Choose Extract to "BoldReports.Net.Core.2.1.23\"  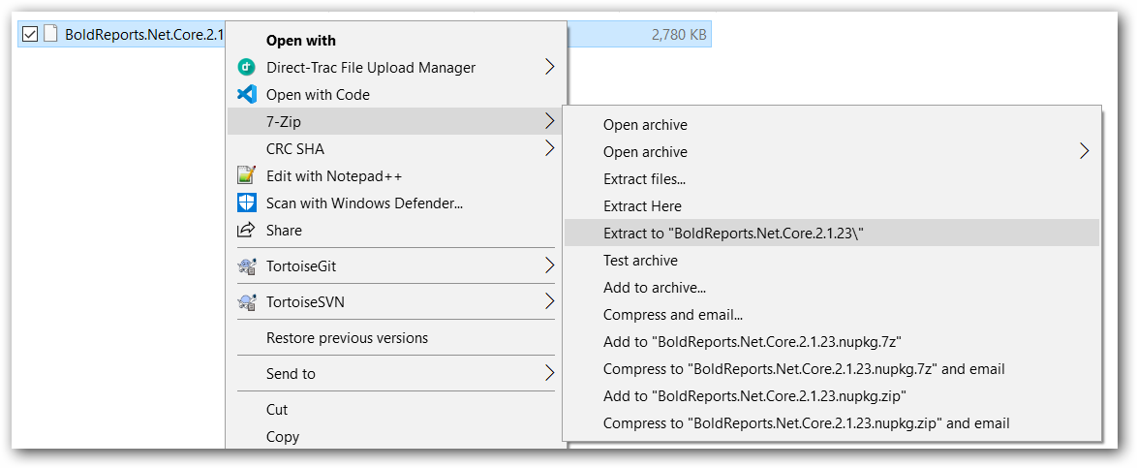coord(833,233)
